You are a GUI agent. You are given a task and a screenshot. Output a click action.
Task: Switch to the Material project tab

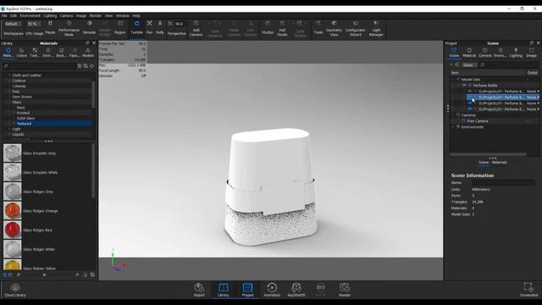pyautogui.click(x=469, y=53)
